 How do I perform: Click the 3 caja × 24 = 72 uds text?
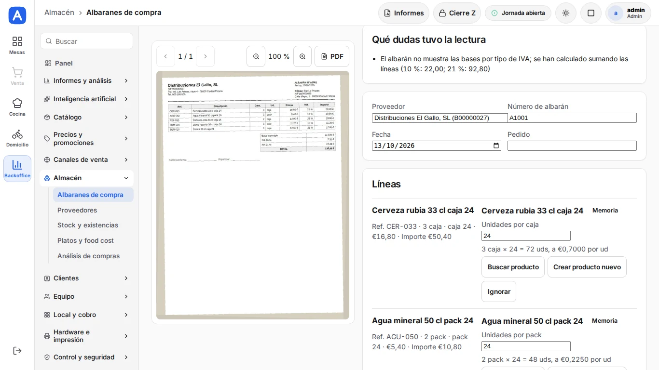pyautogui.click(x=545, y=249)
